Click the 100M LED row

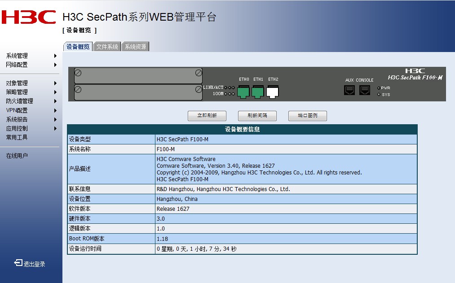tap(224, 94)
